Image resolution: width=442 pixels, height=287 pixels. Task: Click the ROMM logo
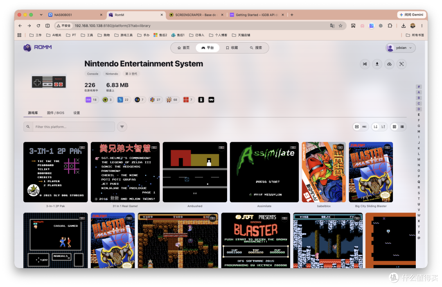(x=38, y=47)
